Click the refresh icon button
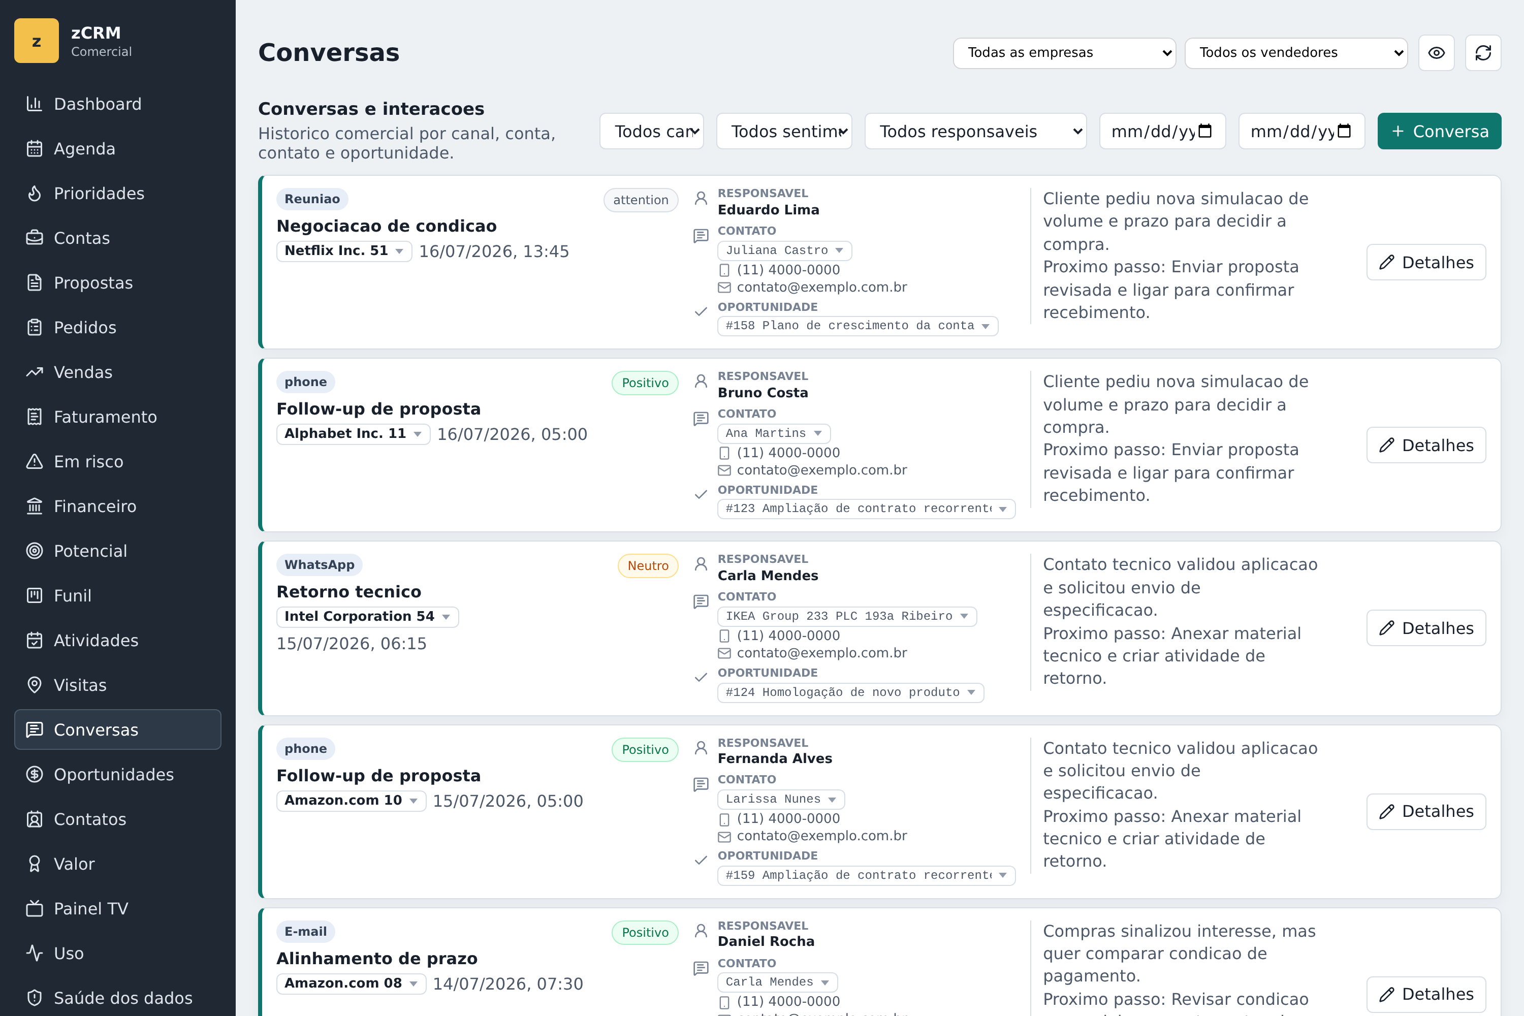Viewport: 1524px width, 1016px height. 1483,52
